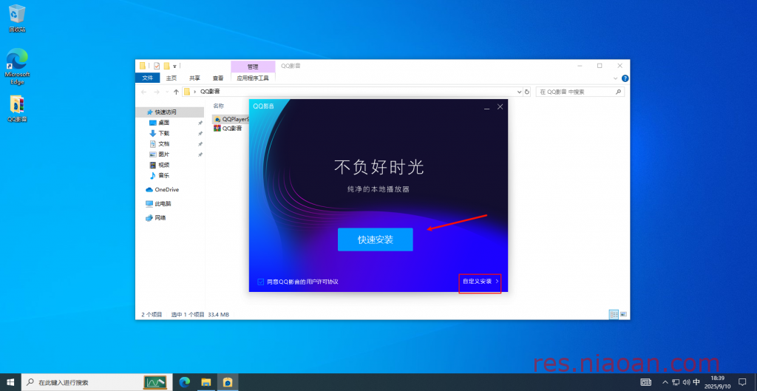Maximize the File Explorer window

tap(600, 66)
